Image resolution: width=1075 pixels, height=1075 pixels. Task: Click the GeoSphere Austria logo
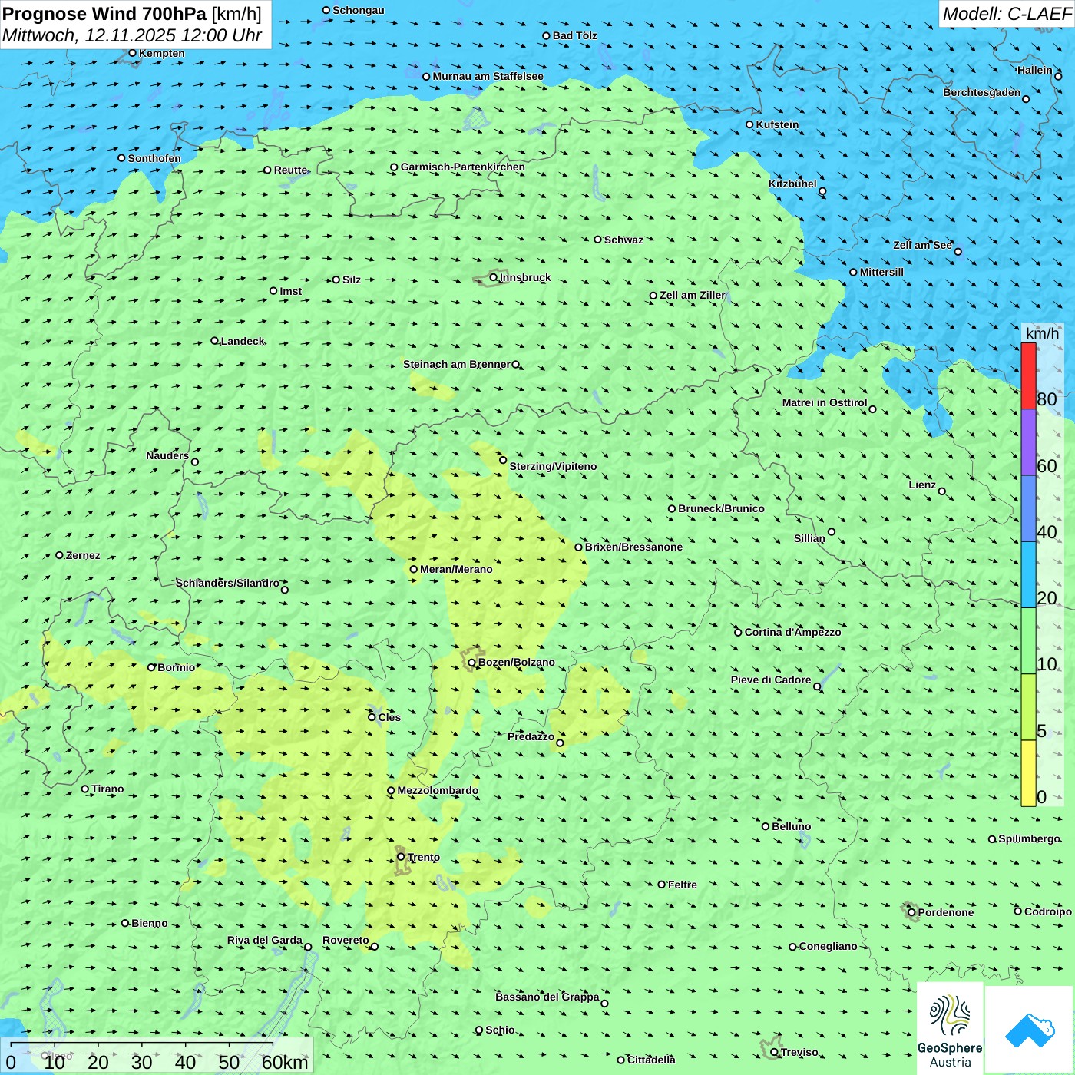[x=950, y=1028]
